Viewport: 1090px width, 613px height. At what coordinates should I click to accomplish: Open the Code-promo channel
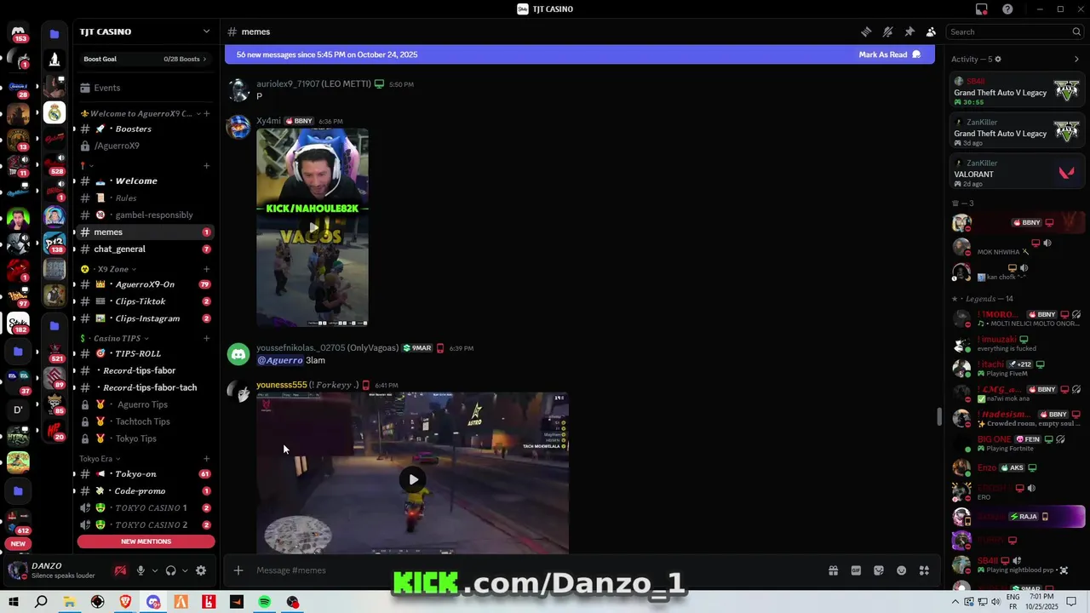(x=145, y=490)
